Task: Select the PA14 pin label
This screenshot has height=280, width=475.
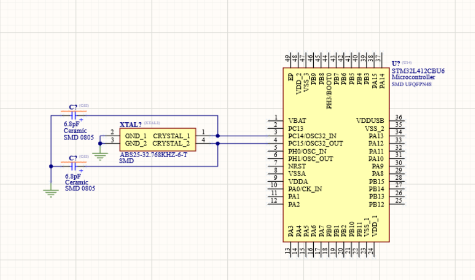Action: click(x=382, y=81)
